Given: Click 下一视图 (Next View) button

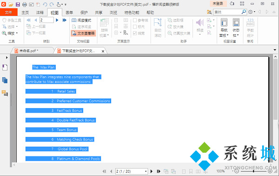Looking at the screenshot, I should [36, 33].
